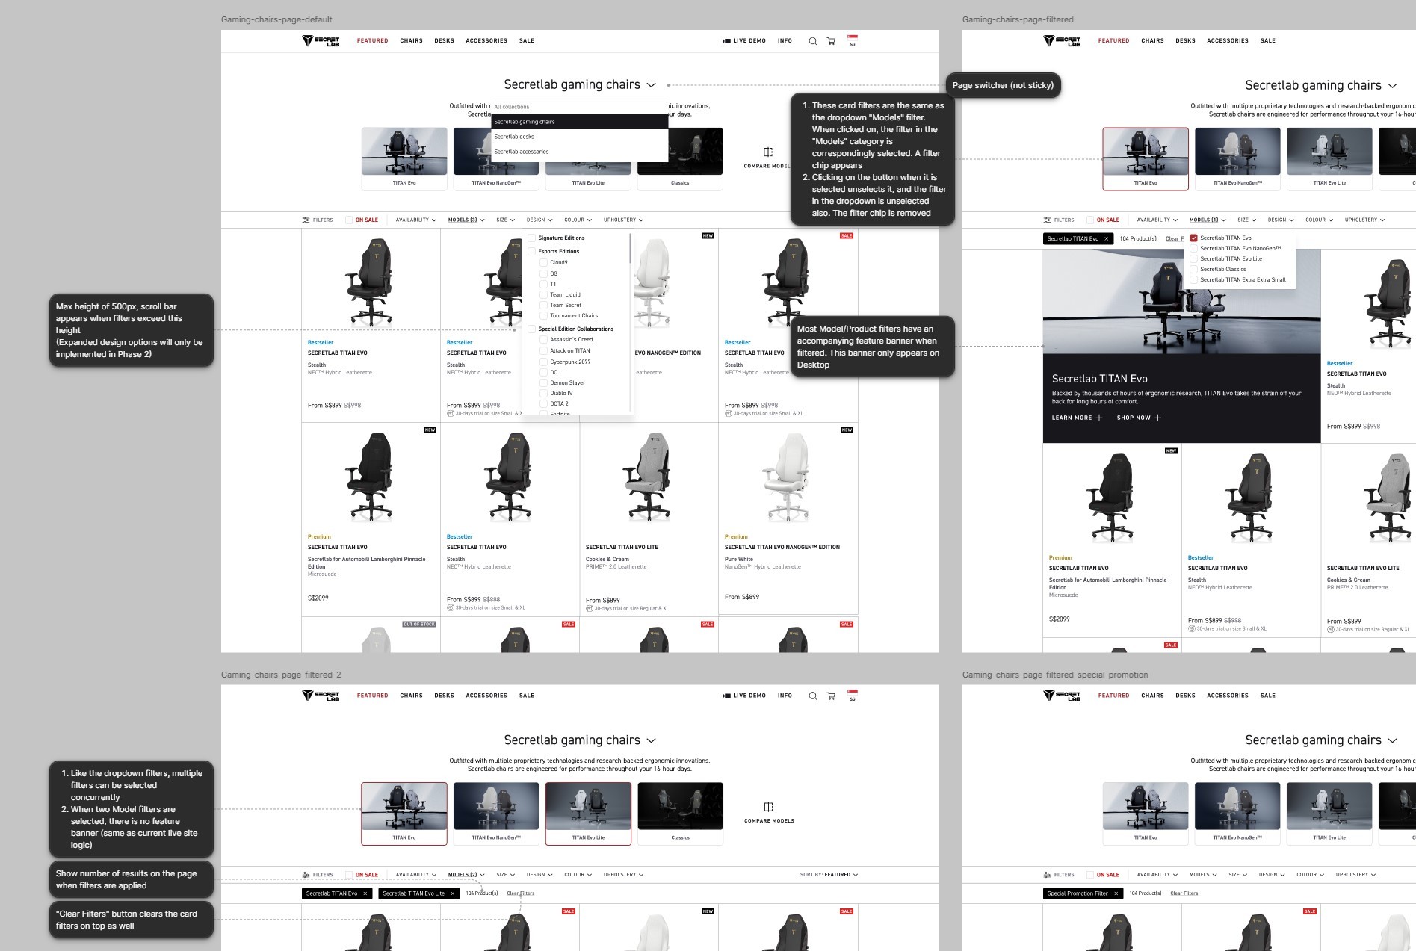The width and height of the screenshot is (1416, 951).
Task: Select Secretlab desks in the collections dropdown
Action: coord(579,137)
